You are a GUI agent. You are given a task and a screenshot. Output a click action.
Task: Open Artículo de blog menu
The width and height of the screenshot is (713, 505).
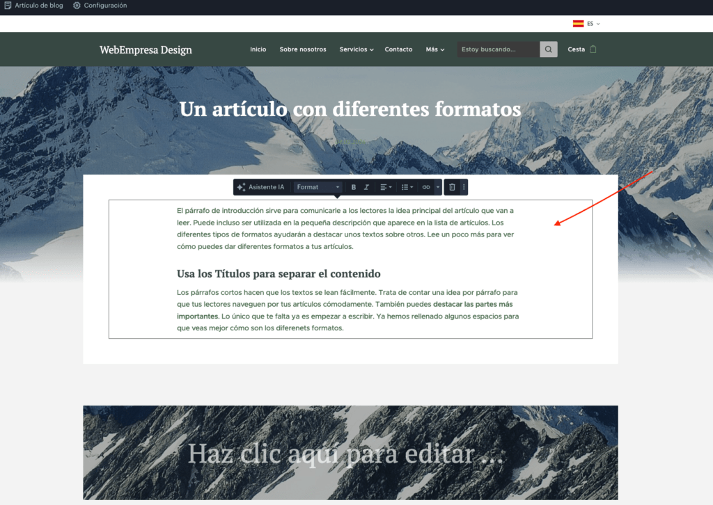33,6
